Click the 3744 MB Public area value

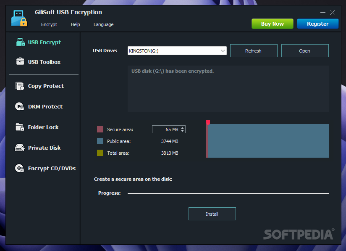tap(170, 141)
